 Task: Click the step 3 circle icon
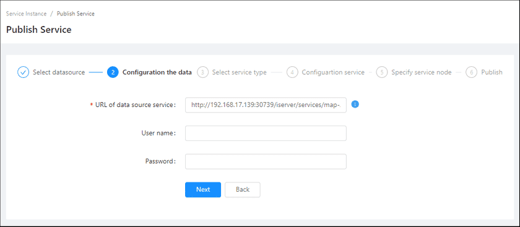pos(202,72)
